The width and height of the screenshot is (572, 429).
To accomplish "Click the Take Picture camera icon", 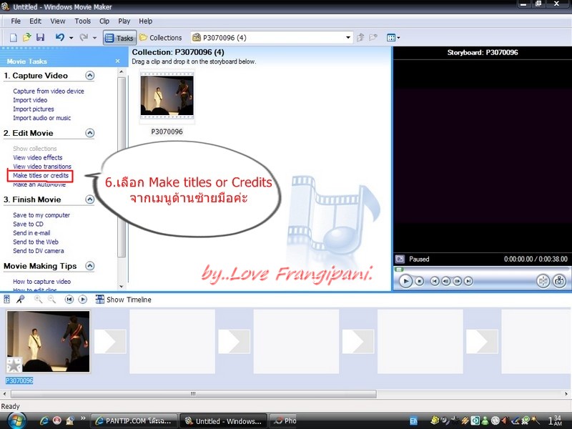I will pyautogui.click(x=560, y=281).
